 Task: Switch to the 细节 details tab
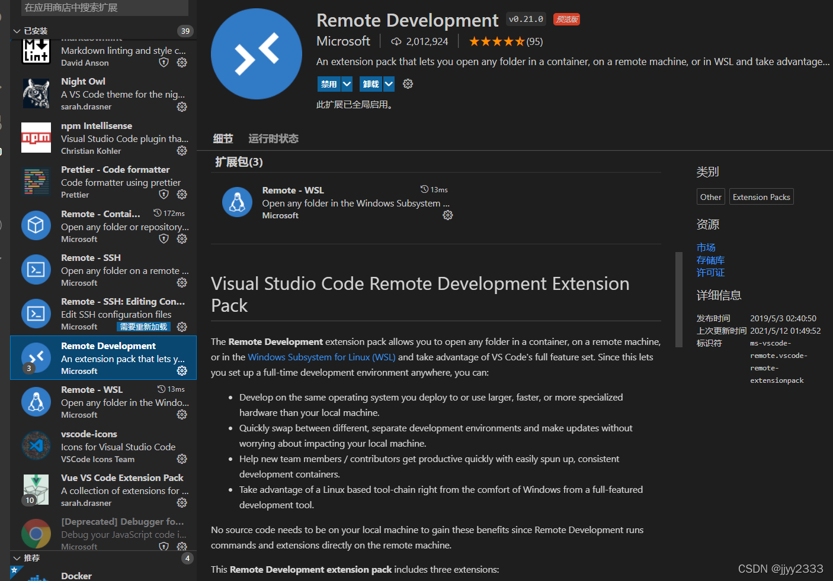click(223, 138)
